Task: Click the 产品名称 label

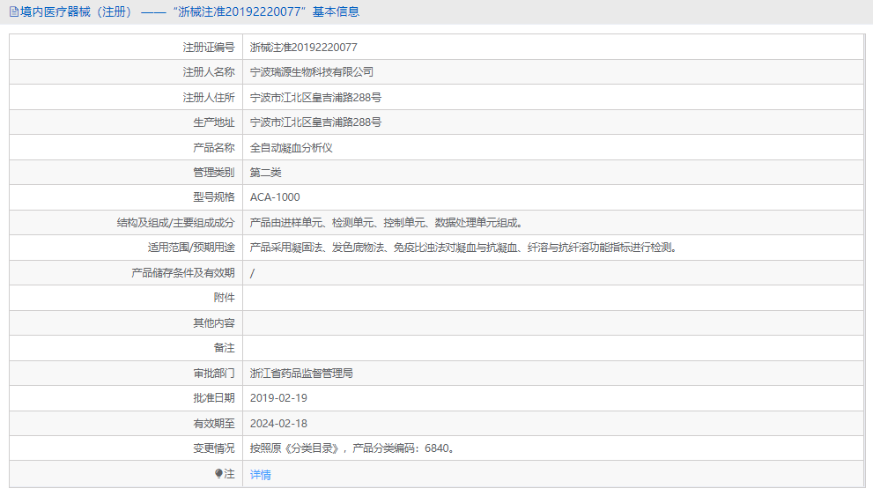Action: pyautogui.click(x=214, y=147)
